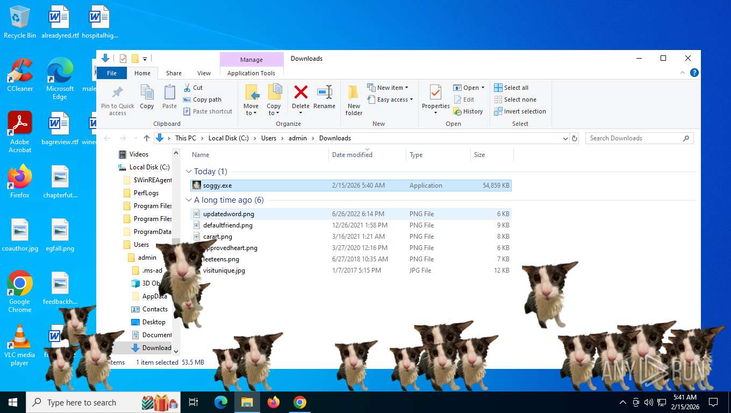Select visitunique.jpg file
The image size is (731, 413).
tap(351, 270)
